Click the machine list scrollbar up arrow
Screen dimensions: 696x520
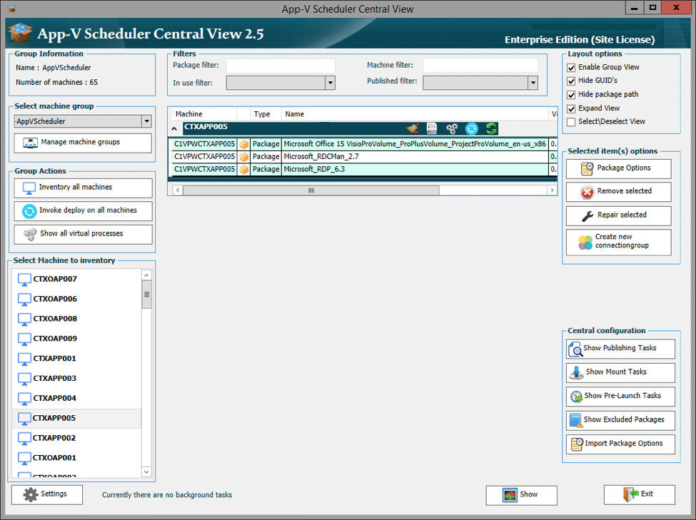point(146,275)
